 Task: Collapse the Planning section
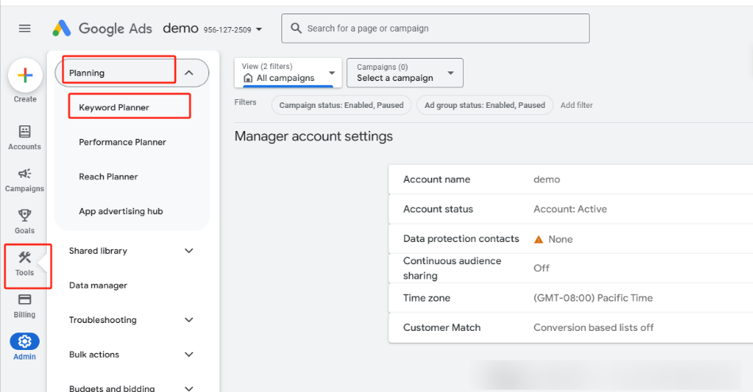pyautogui.click(x=189, y=73)
